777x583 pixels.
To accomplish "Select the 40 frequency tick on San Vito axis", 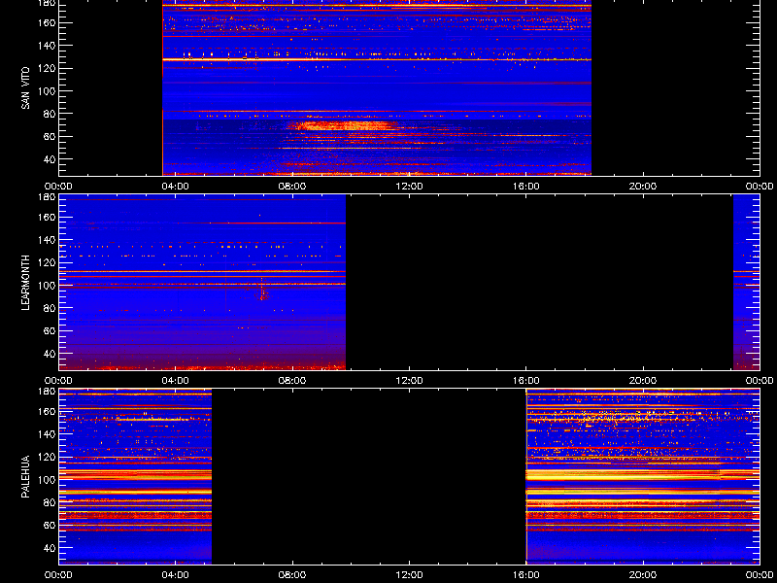I will point(51,159).
